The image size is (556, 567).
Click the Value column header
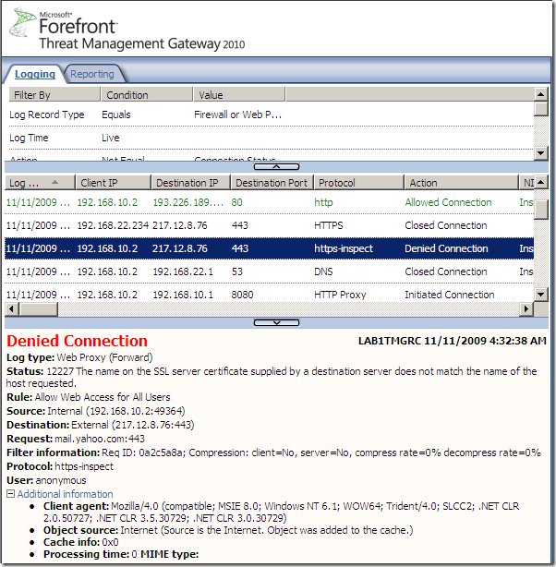(x=239, y=95)
